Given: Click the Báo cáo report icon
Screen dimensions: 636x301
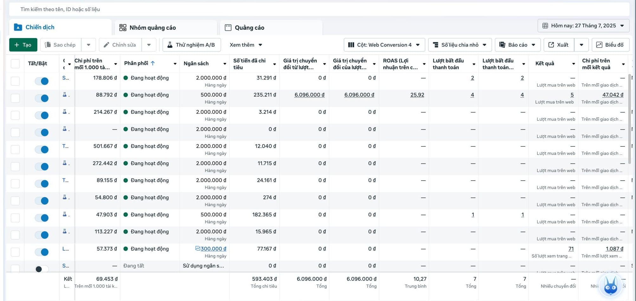Looking at the screenshot, I should click(x=502, y=45).
